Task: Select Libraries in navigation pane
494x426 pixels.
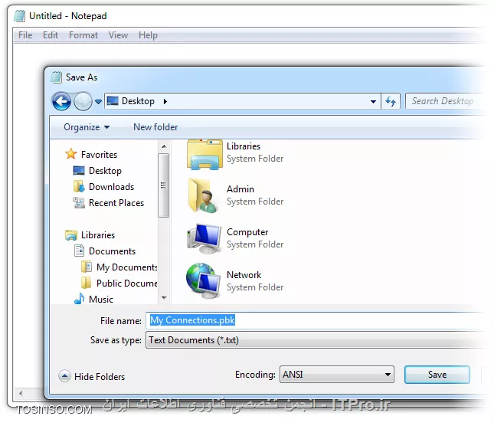Action: tap(98, 235)
